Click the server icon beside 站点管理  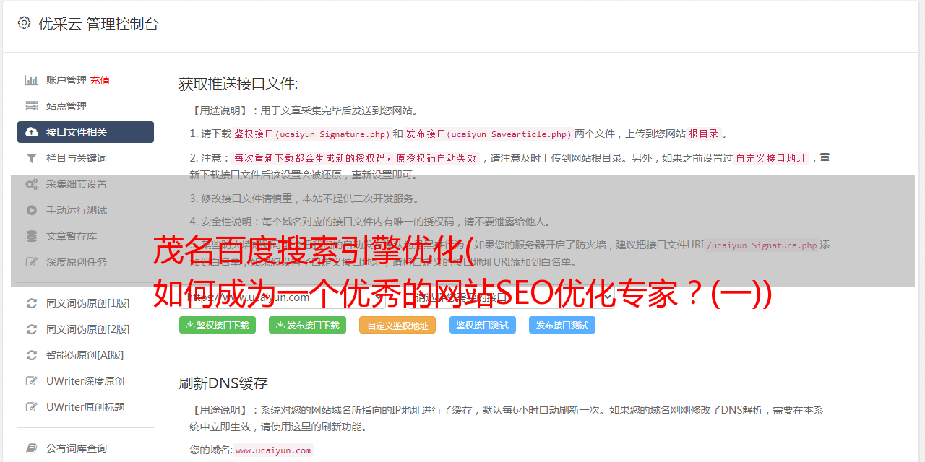(x=32, y=106)
